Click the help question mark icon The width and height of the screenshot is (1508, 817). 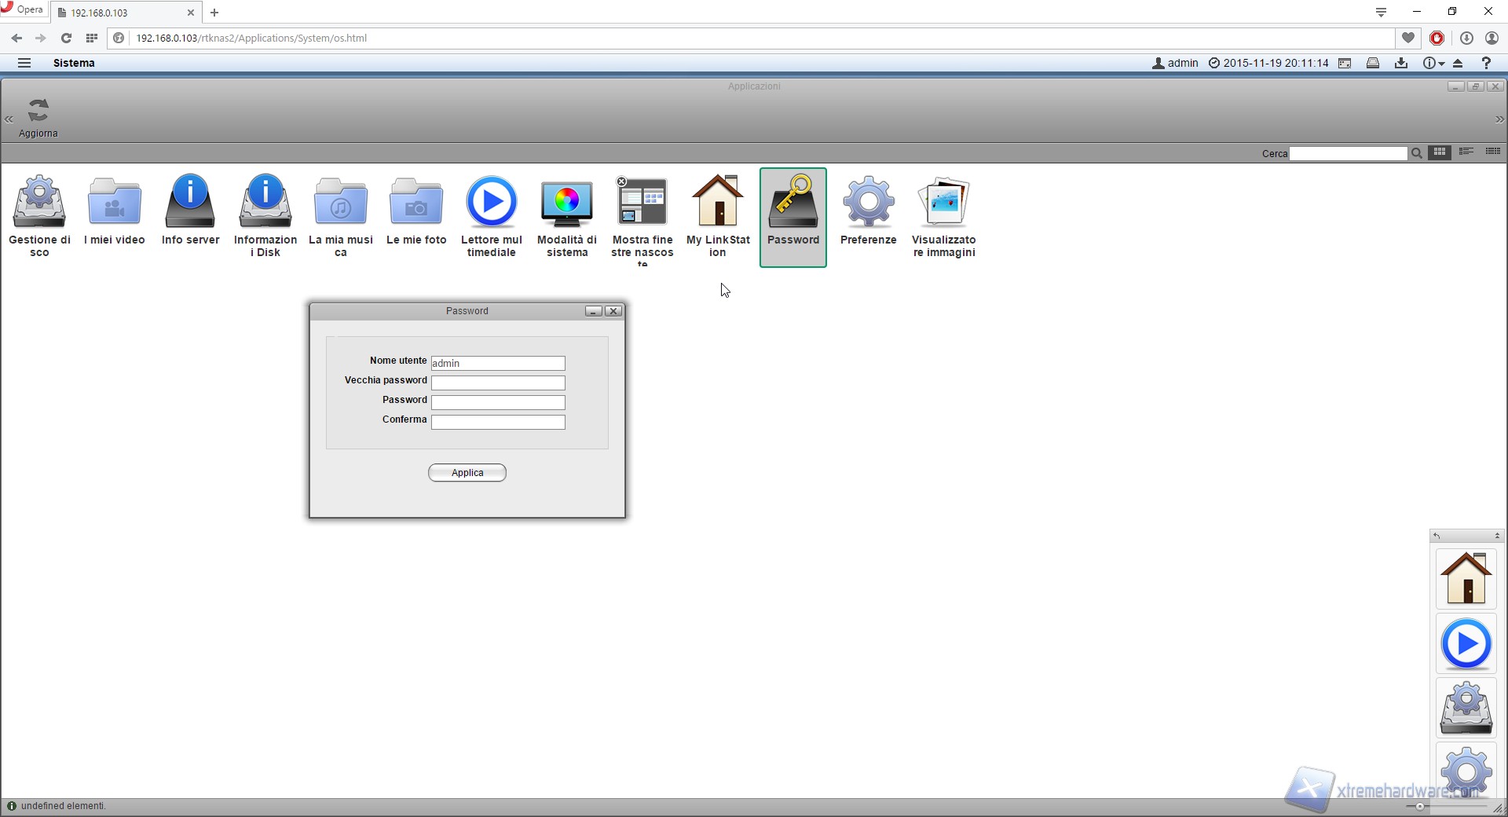pos(1486,63)
